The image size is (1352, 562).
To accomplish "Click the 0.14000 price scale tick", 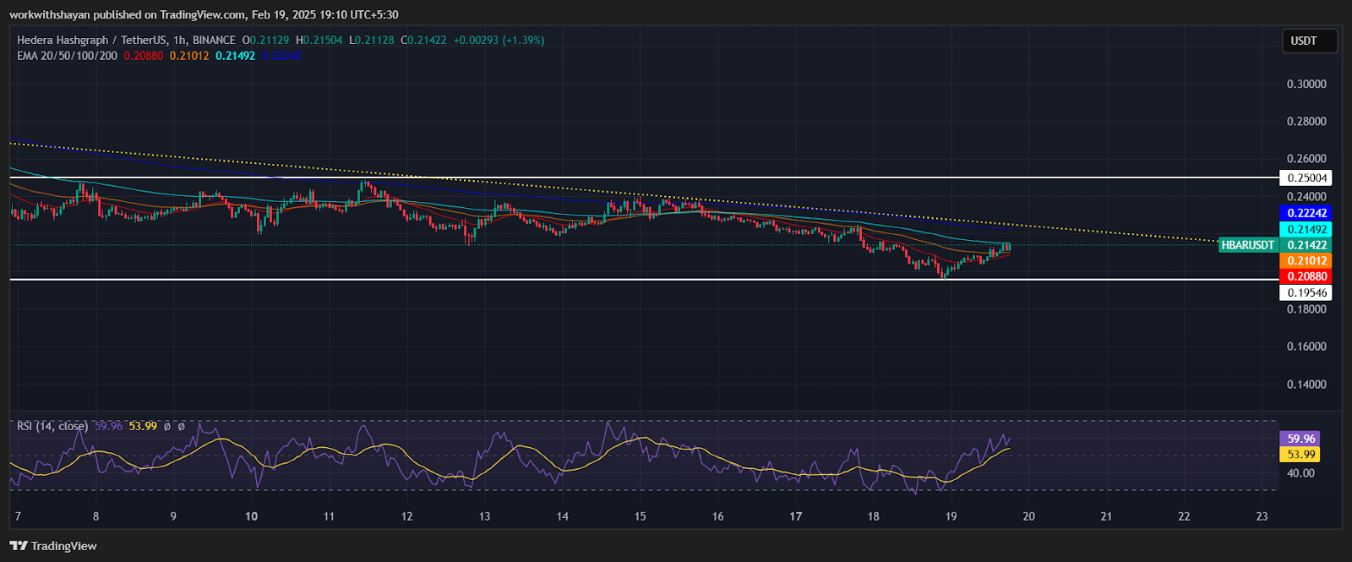I will pos(1306,385).
